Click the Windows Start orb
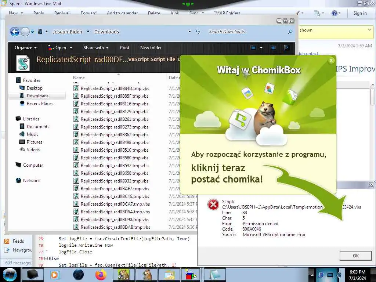 click(x=10, y=275)
